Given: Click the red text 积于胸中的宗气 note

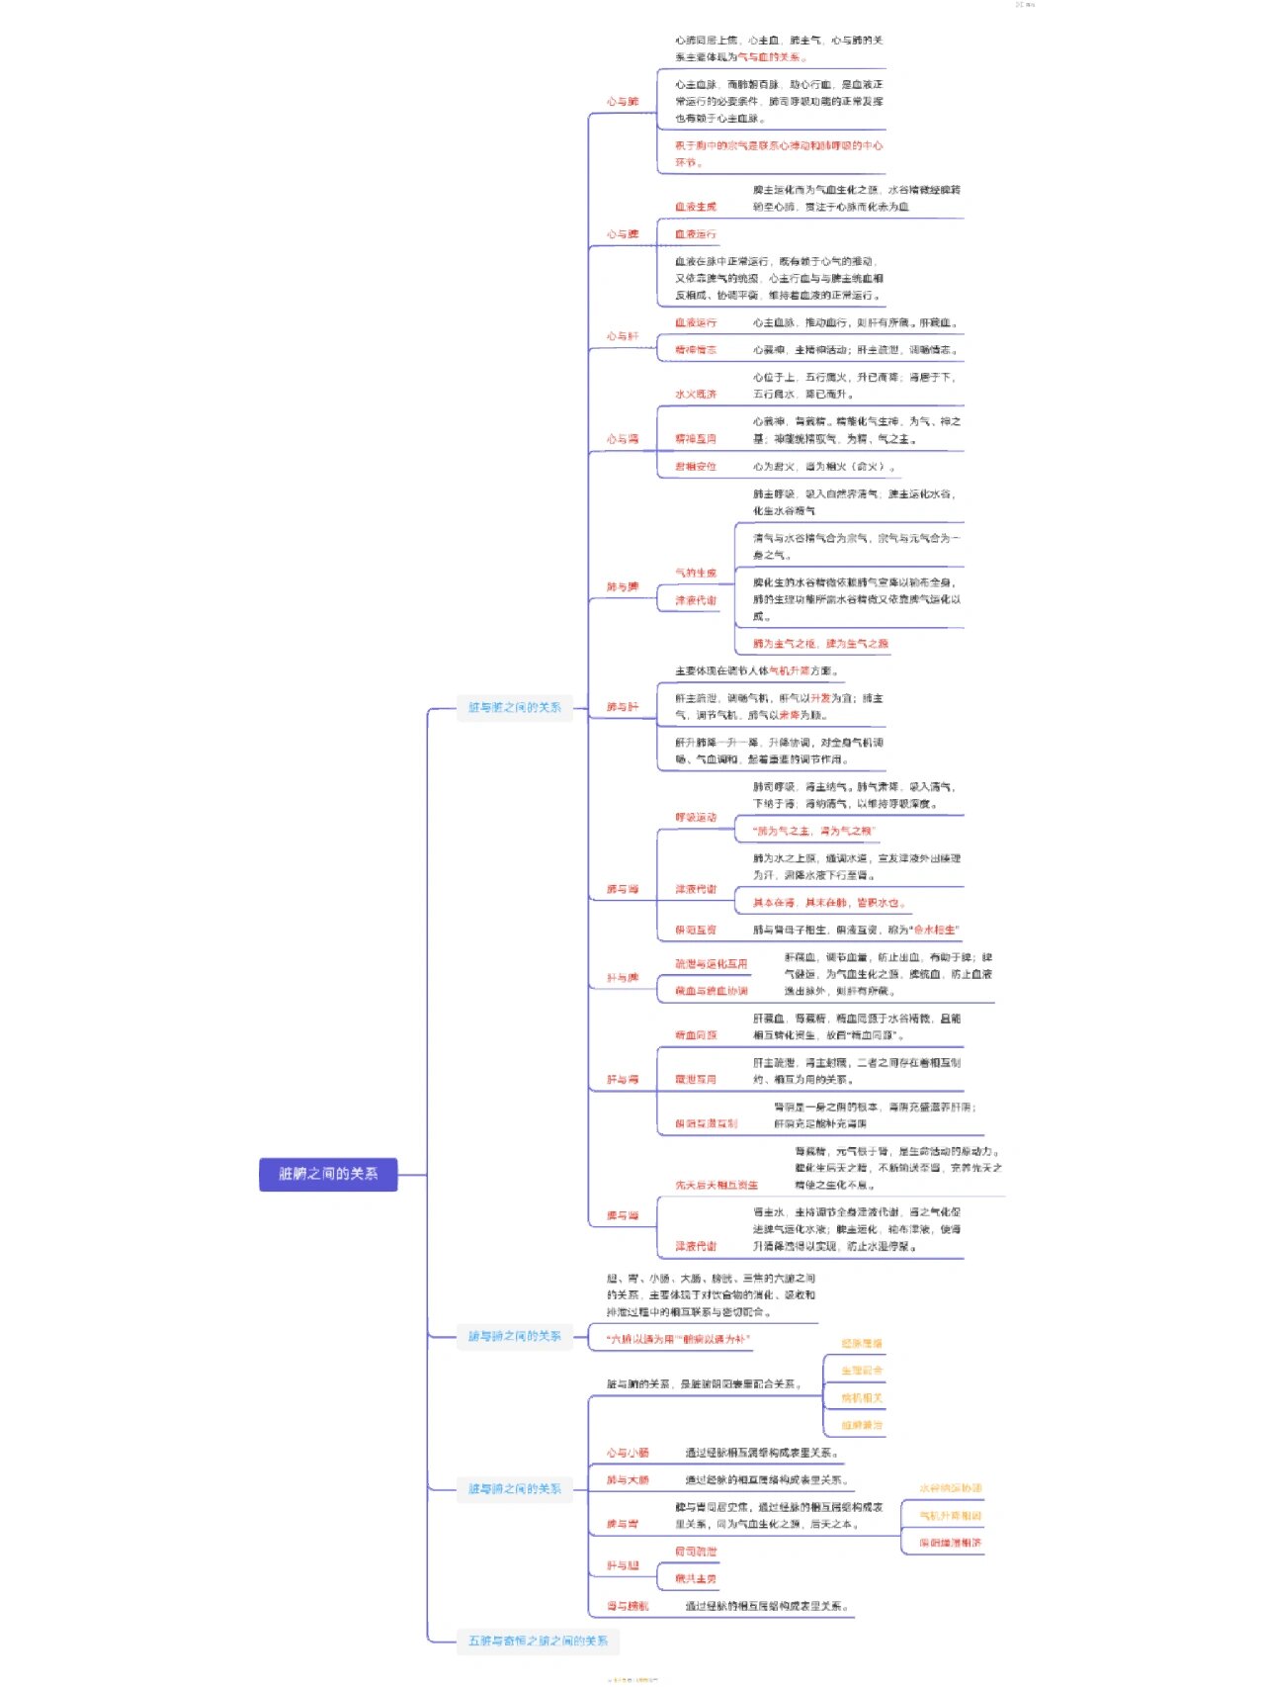Looking at the screenshot, I should (x=779, y=154).
